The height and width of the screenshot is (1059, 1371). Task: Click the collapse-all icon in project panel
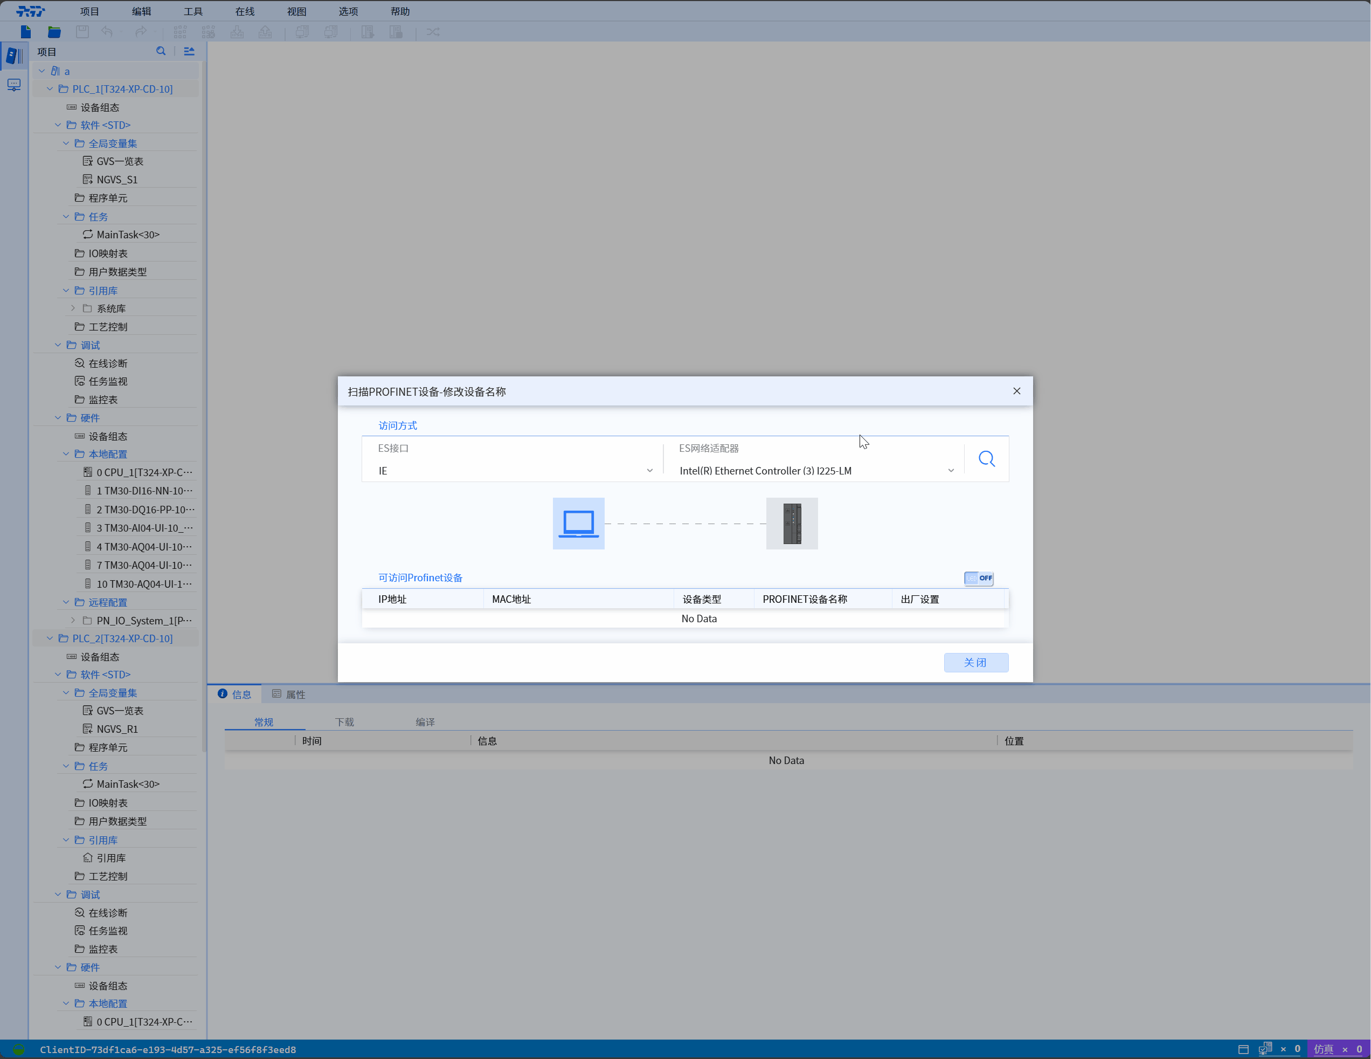click(x=189, y=52)
